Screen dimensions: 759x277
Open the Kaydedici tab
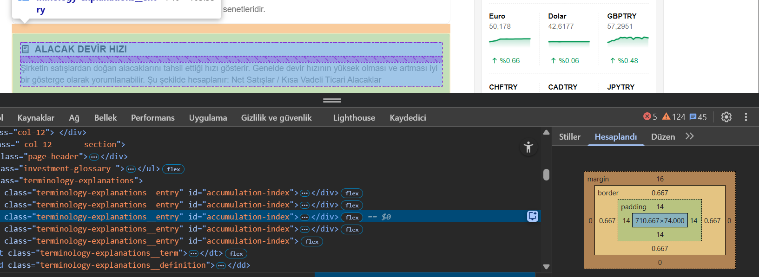pyautogui.click(x=408, y=117)
